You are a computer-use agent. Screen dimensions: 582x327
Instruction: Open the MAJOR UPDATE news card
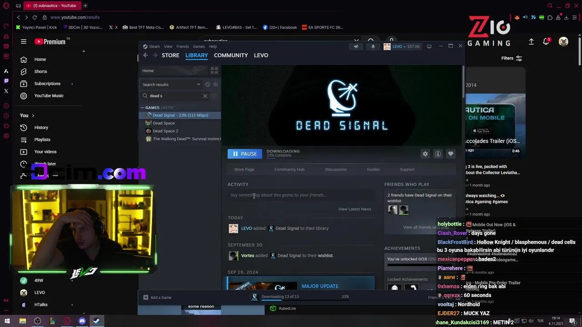click(x=301, y=283)
